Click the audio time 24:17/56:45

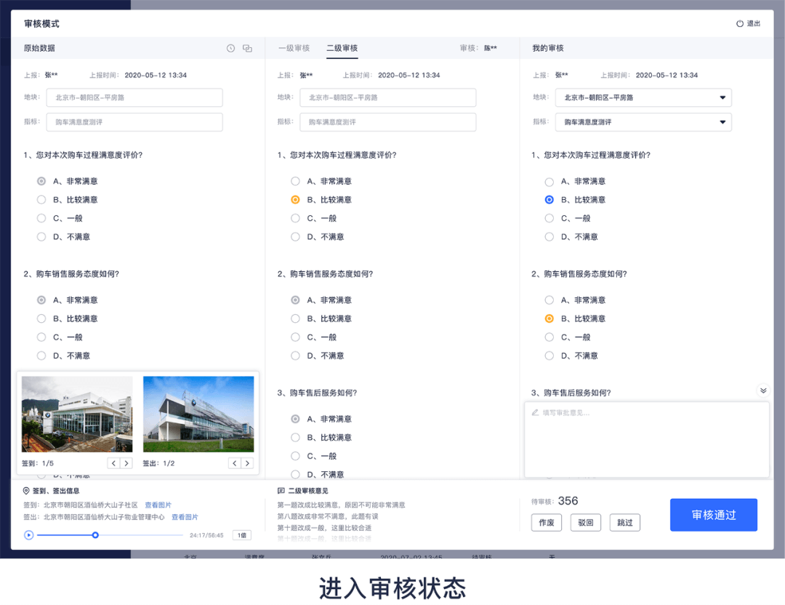pos(206,535)
